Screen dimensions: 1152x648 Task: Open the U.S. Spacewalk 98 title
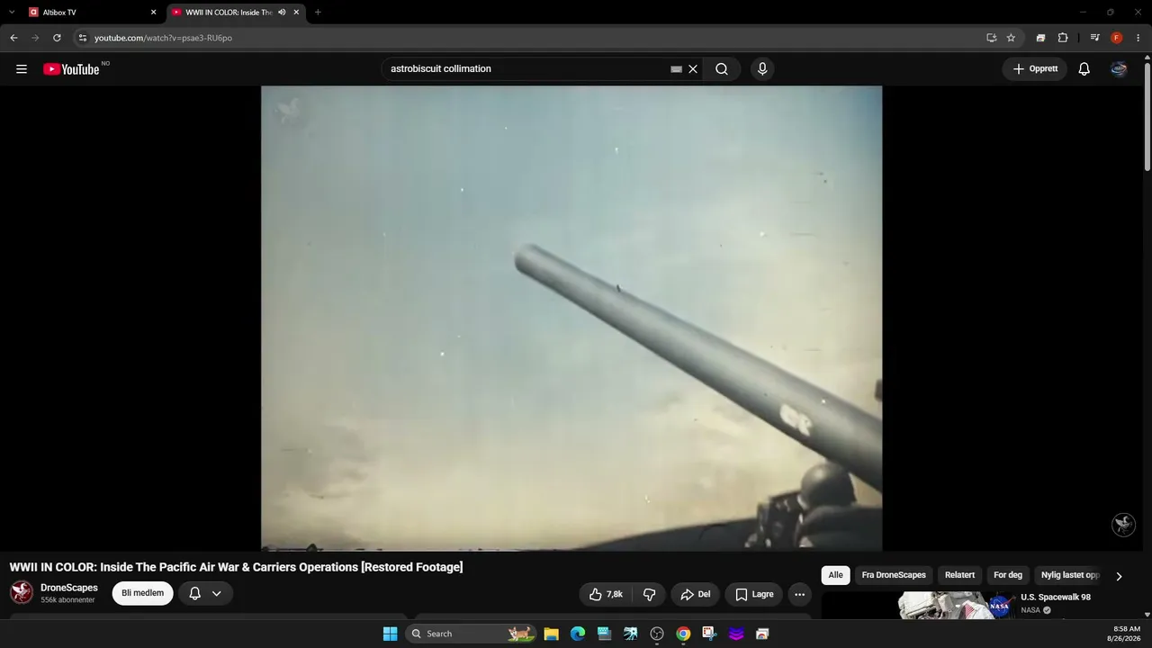point(1056,598)
